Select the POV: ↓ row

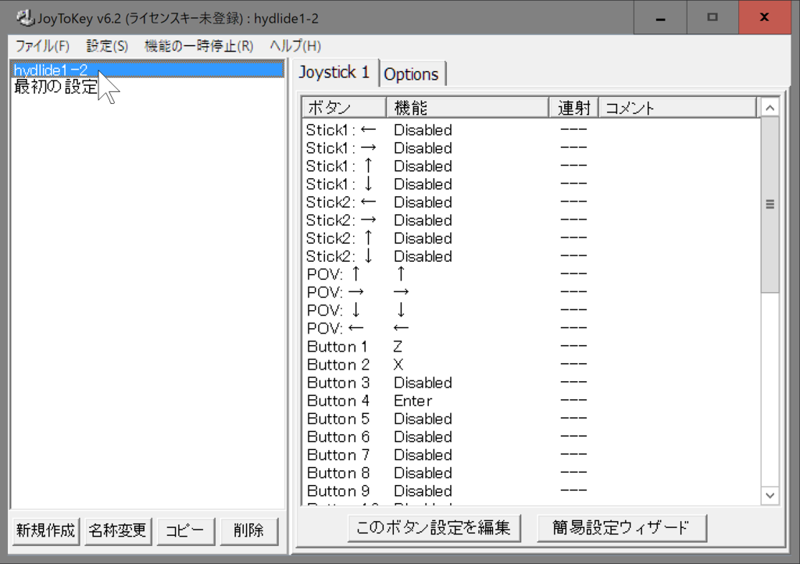point(530,311)
